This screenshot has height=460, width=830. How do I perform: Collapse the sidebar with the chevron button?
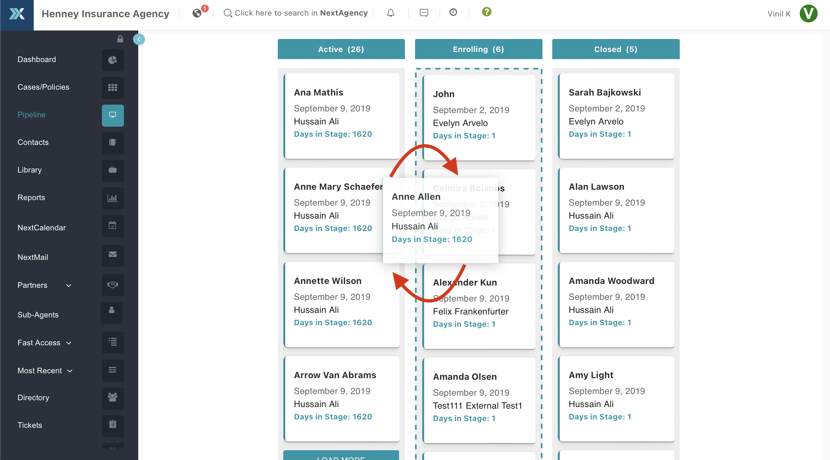(x=139, y=39)
